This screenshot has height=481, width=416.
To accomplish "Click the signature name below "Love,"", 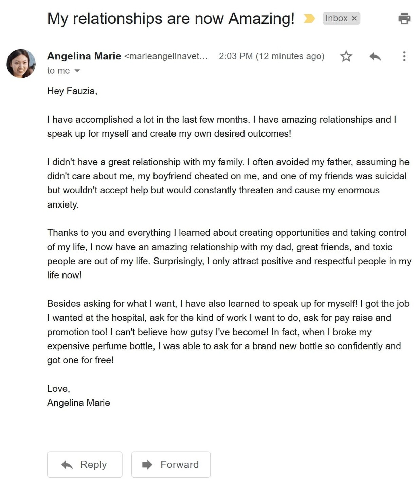I will tap(78, 403).
